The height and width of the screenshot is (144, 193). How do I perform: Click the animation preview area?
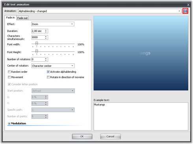tap(141, 53)
